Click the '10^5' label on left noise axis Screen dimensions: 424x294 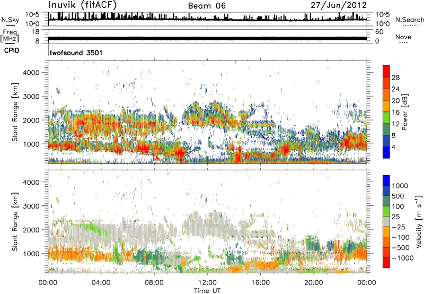point(32,14)
